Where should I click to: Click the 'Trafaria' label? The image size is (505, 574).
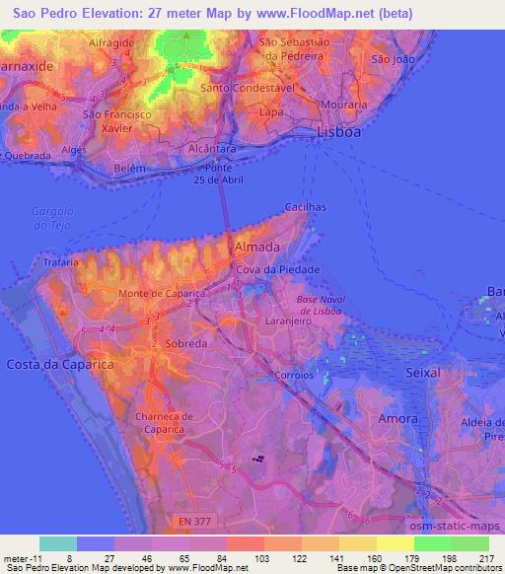pos(61,262)
